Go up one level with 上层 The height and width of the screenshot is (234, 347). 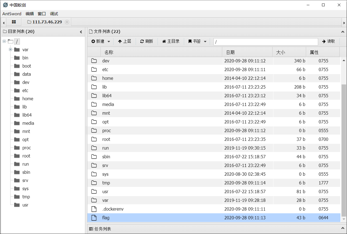point(124,41)
